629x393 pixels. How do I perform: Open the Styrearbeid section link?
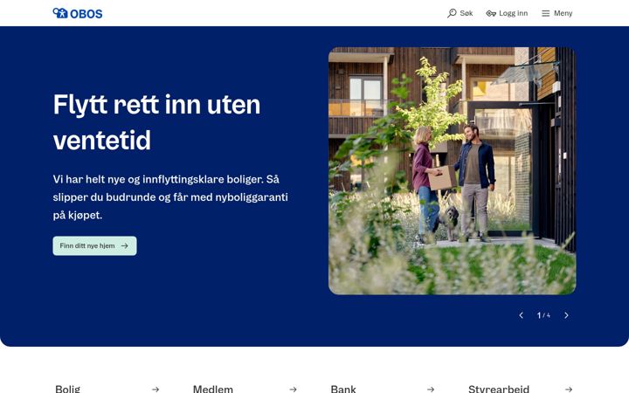click(521, 389)
